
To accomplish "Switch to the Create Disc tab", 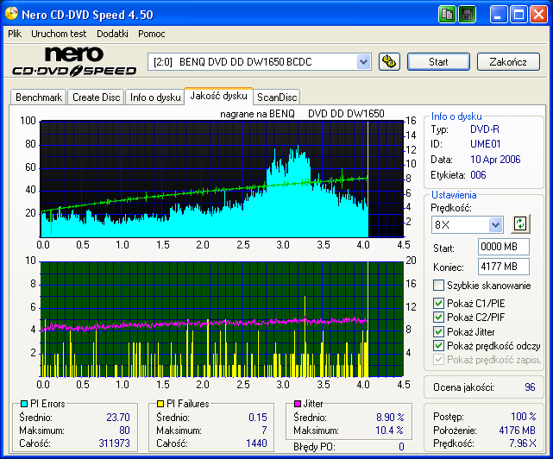I will pyautogui.click(x=96, y=97).
